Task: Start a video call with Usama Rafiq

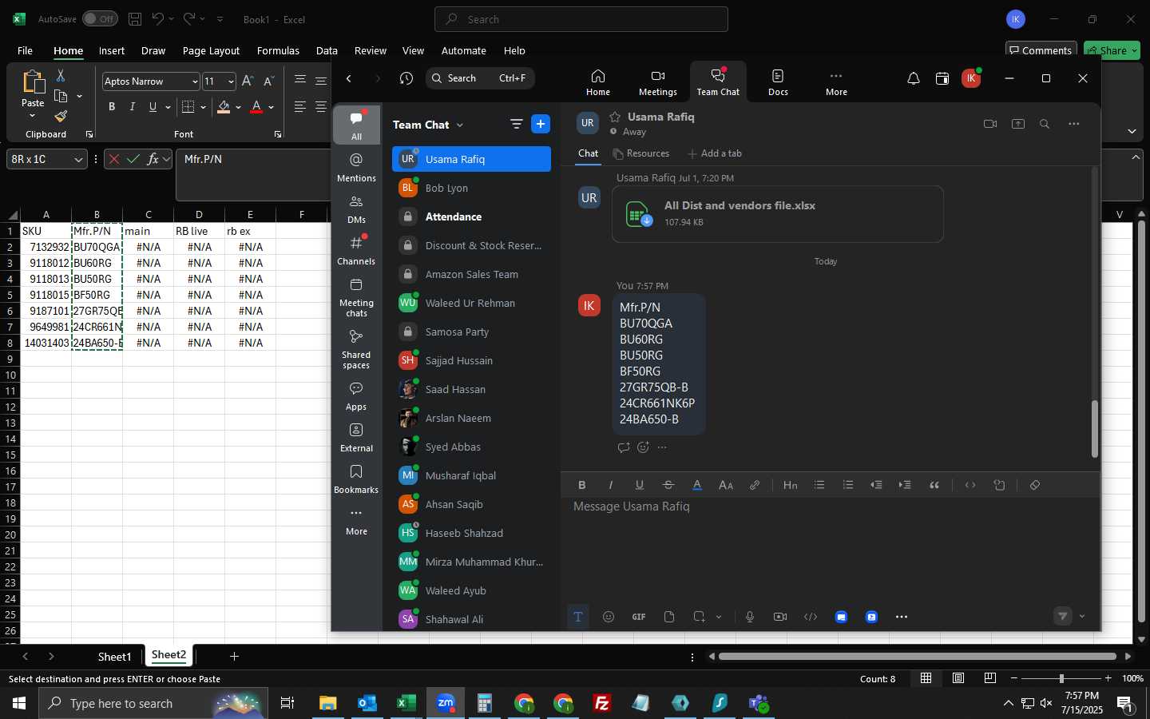Action: 990,124
